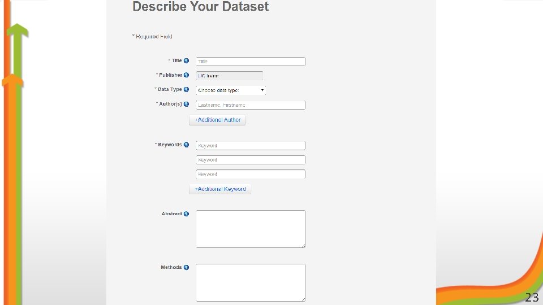This screenshot has height=305, width=543.
Task: Focus the Lastname, Firstname author field
Action: pos(251,105)
